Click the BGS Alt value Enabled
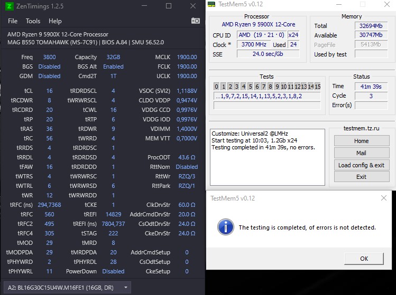 113,66
